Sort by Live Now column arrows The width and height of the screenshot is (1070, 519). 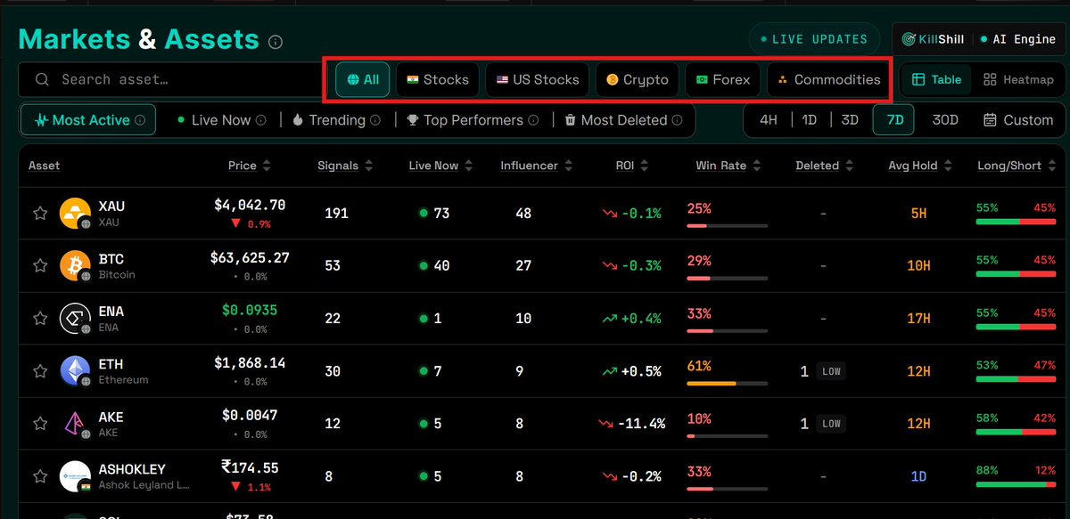[468, 166]
